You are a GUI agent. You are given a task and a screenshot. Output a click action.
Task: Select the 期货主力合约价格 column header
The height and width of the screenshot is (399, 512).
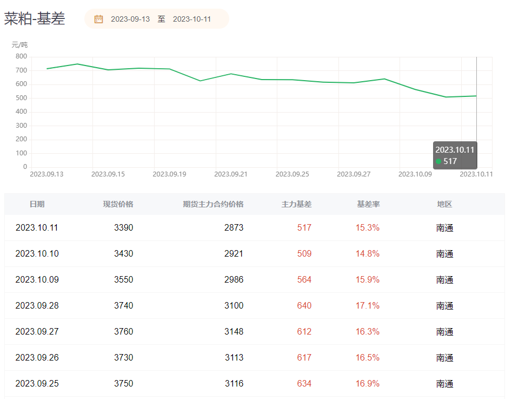pyautogui.click(x=213, y=204)
